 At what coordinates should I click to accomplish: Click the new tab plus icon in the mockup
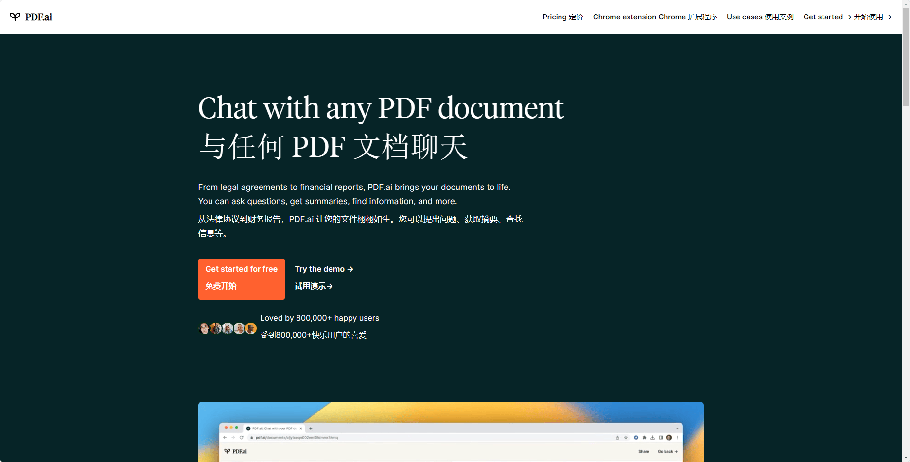pos(311,428)
